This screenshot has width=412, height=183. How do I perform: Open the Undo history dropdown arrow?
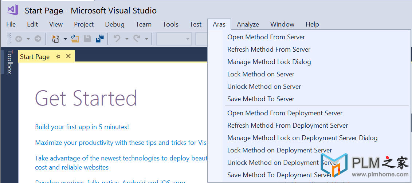click(127, 39)
